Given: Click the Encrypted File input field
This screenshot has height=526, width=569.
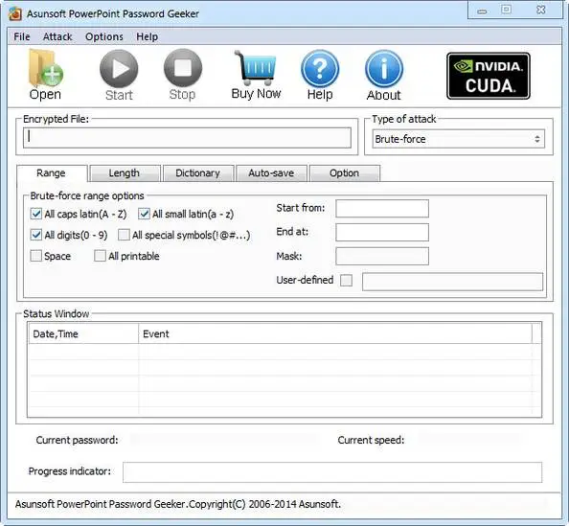Looking at the screenshot, I should click(187, 138).
